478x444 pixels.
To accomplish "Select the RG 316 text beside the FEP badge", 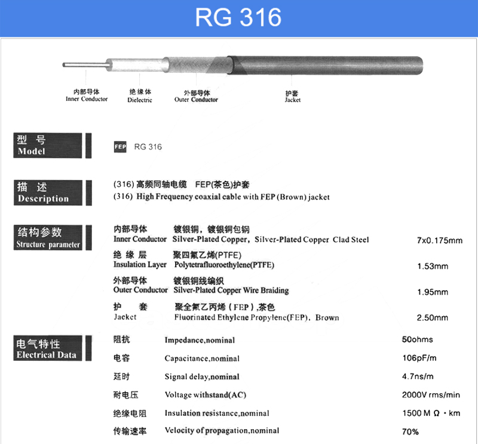I will (x=148, y=147).
